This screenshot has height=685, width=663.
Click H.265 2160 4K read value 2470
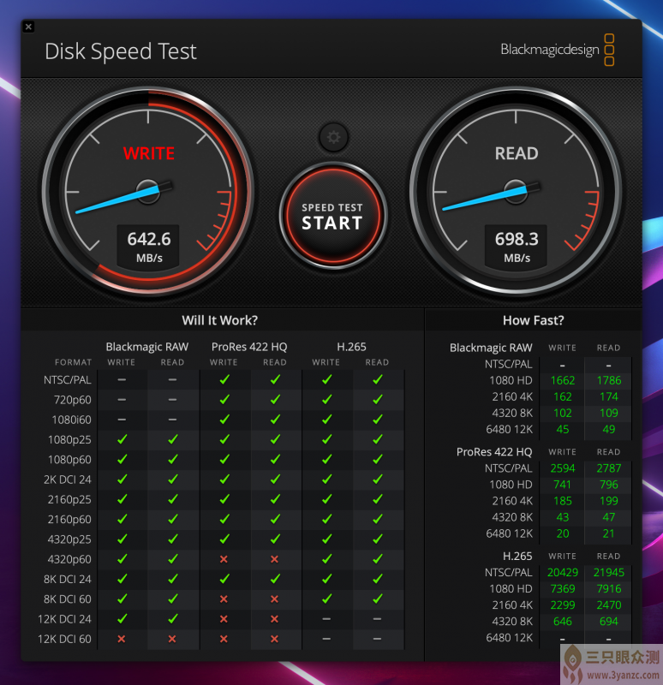point(609,605)
